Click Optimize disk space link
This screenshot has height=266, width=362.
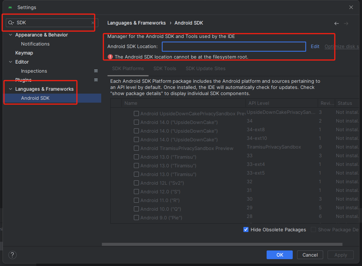click(x=342, y=47)
